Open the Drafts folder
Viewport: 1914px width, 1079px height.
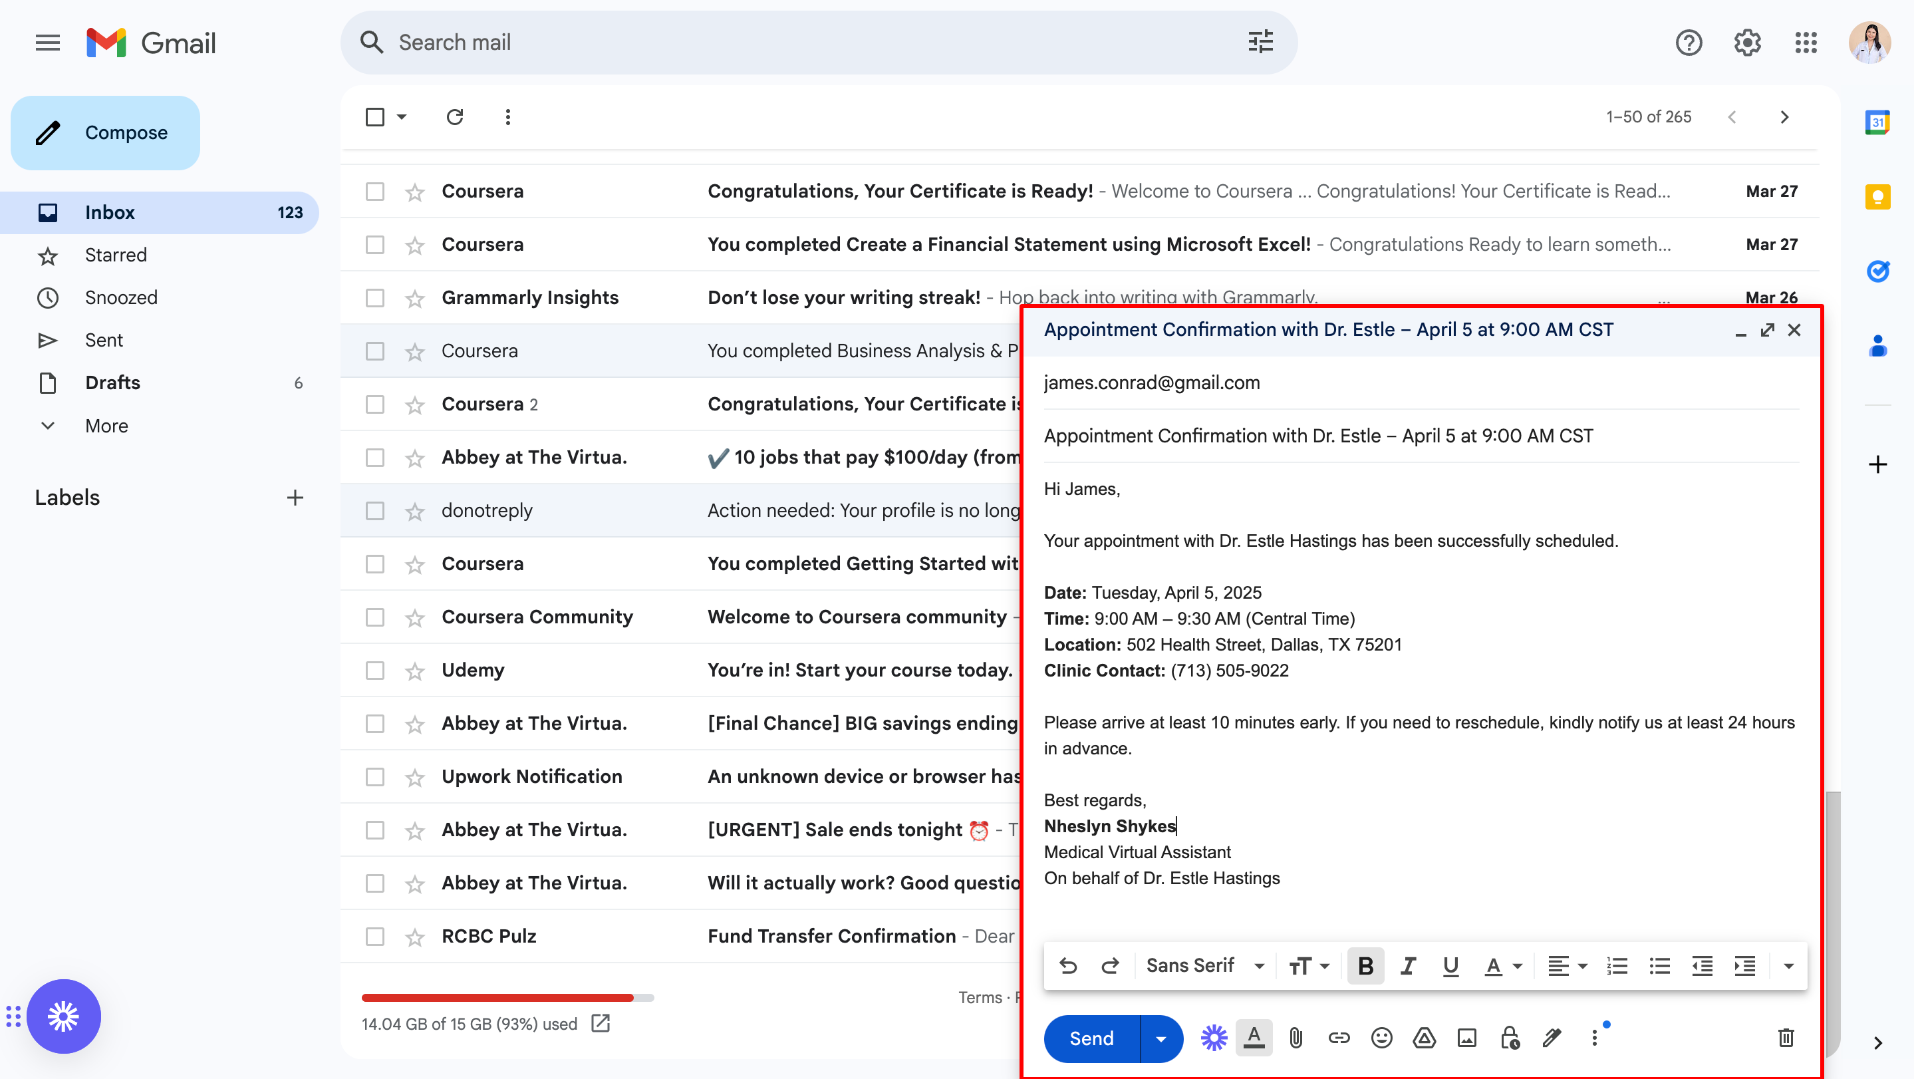112,383
